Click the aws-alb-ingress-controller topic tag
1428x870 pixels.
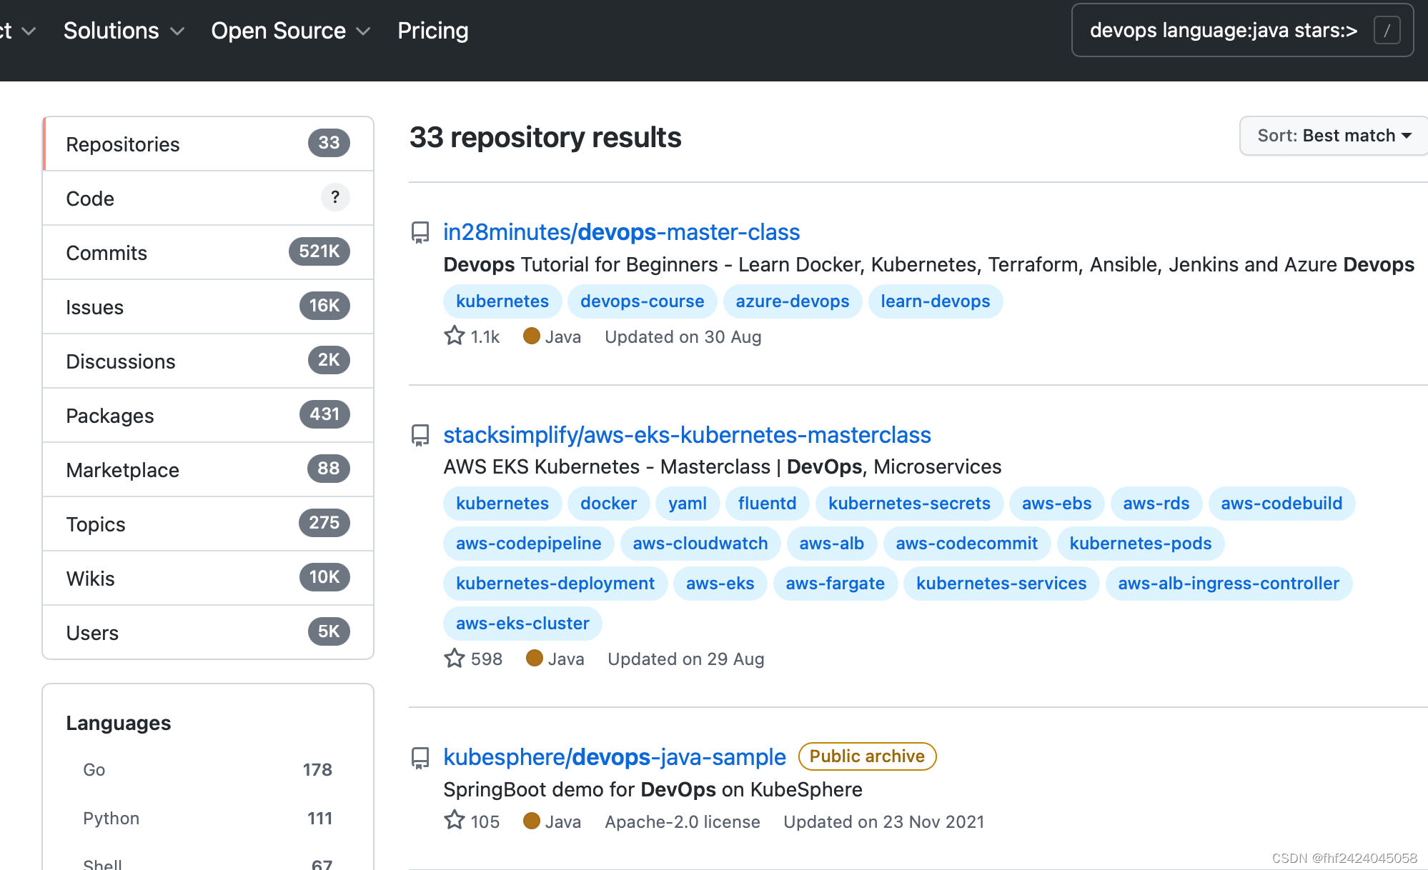1229,584
